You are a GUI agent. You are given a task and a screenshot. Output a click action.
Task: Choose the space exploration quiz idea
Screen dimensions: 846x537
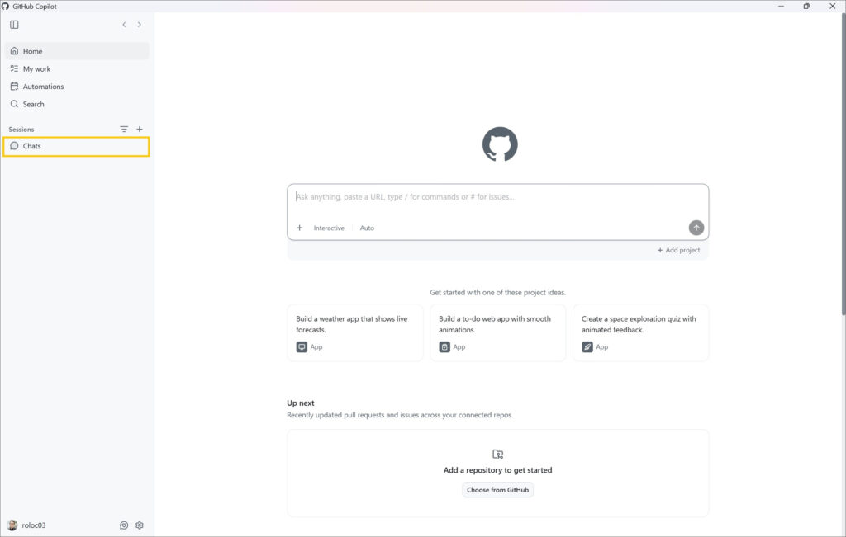click(640, 333)
